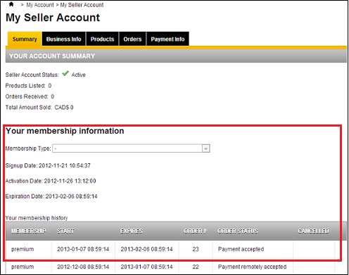Click the Payment accepted status cell

(253, 249)
